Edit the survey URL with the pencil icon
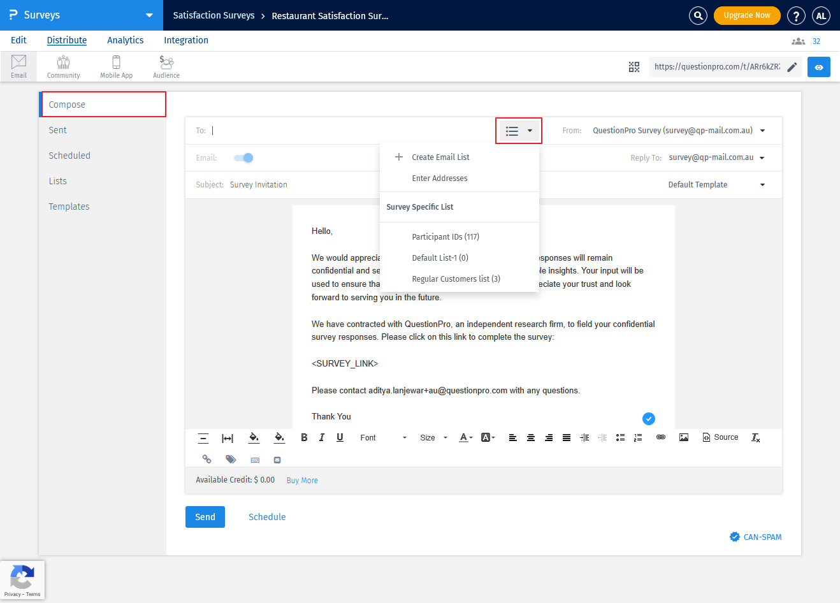Viewport: 840px width, 603px height. click(x=792, y=66)
